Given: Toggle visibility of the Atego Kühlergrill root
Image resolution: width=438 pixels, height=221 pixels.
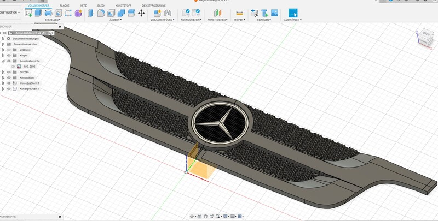Looking at the screenshot, I should (x=5, y=33).
